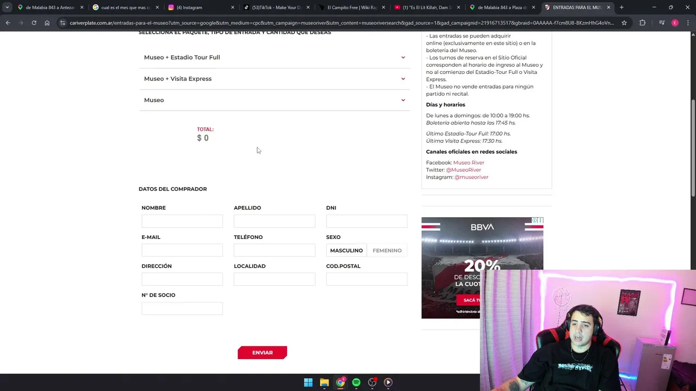
Task: Open Chrome three-dot menu
Action: tap(688, 23)
